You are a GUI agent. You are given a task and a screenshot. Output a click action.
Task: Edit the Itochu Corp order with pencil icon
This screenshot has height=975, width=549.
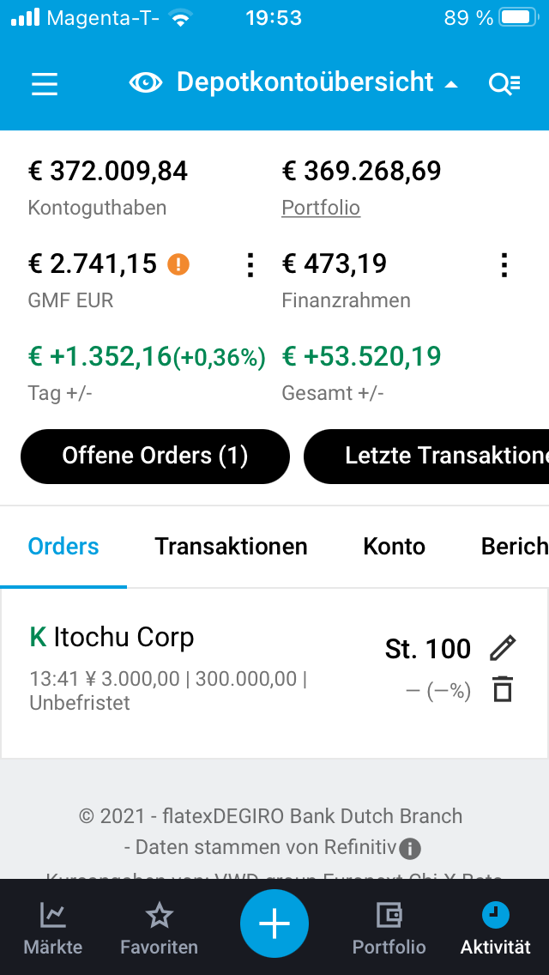[503, 648]
